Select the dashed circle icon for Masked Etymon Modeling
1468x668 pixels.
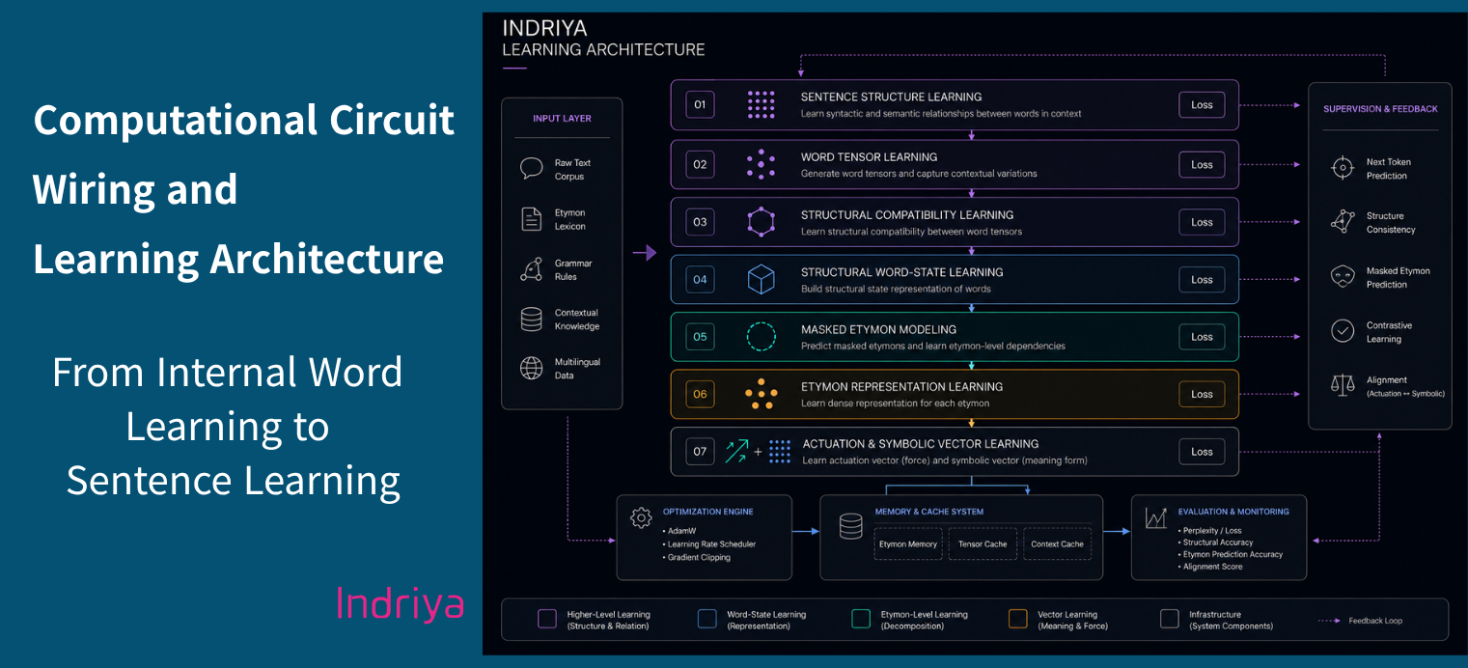coord(762,337)
